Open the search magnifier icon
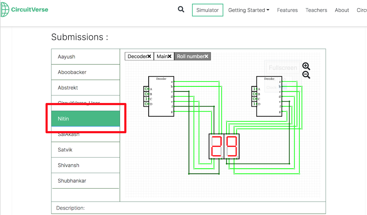Screen dimensions: 367x215 pos(181,10)
